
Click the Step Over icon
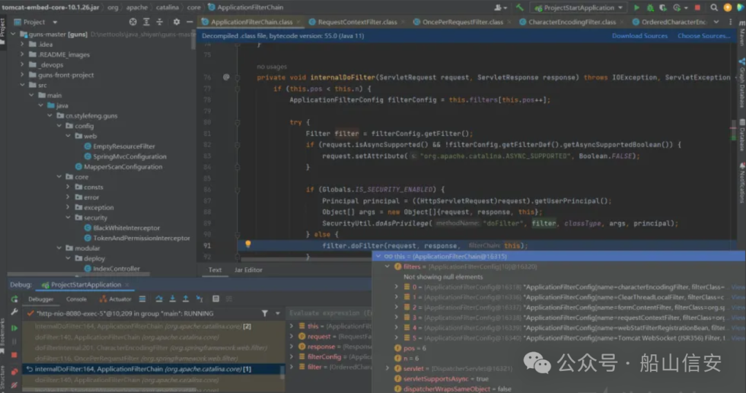(159, 299)
